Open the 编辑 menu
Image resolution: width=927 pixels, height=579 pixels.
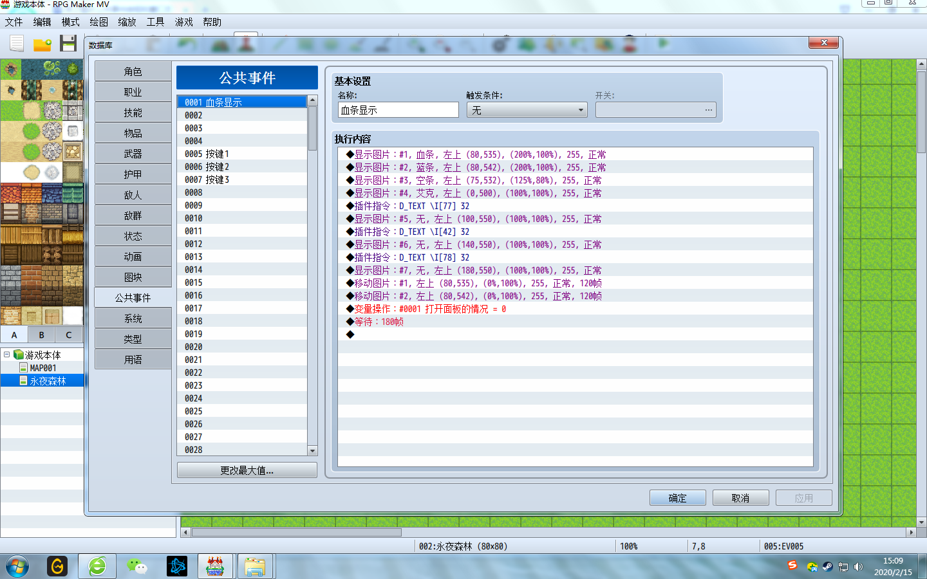[x=42, y=22]
